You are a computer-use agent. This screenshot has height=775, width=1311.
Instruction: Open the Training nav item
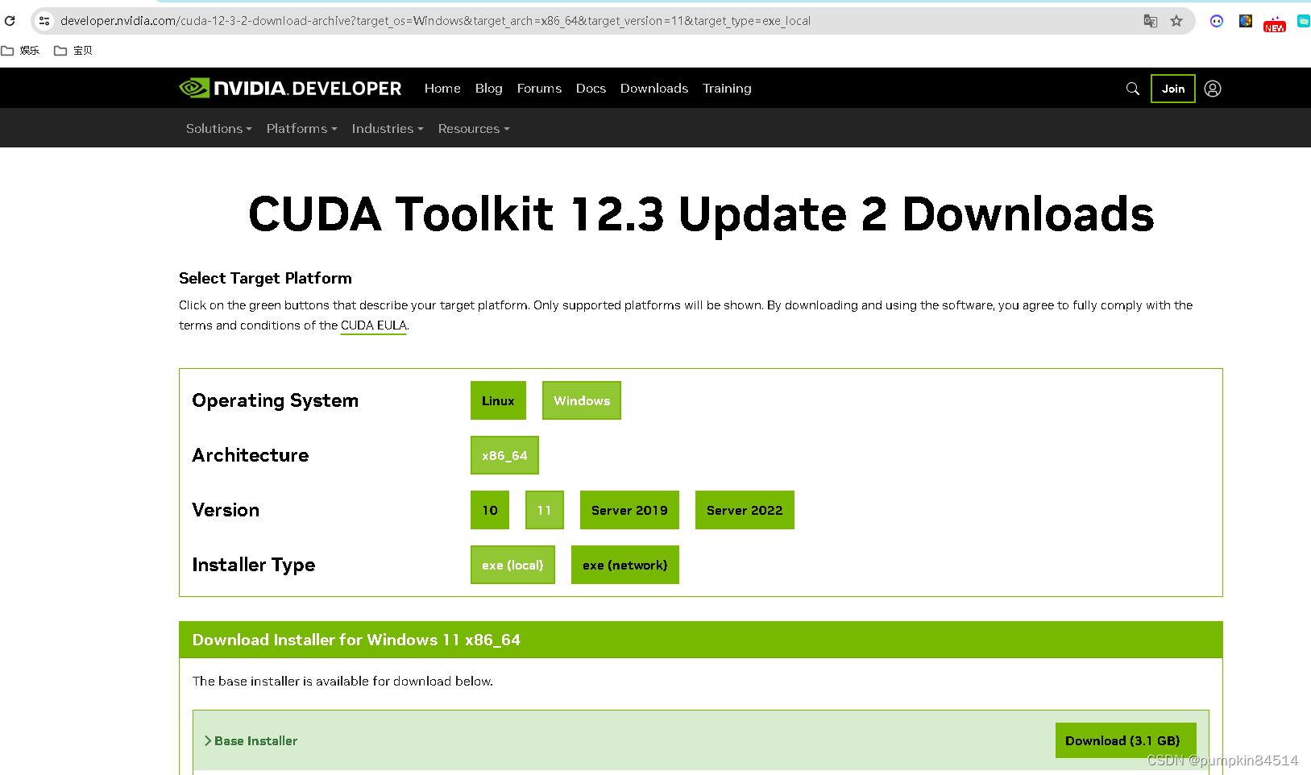click(x=727, y=88)
